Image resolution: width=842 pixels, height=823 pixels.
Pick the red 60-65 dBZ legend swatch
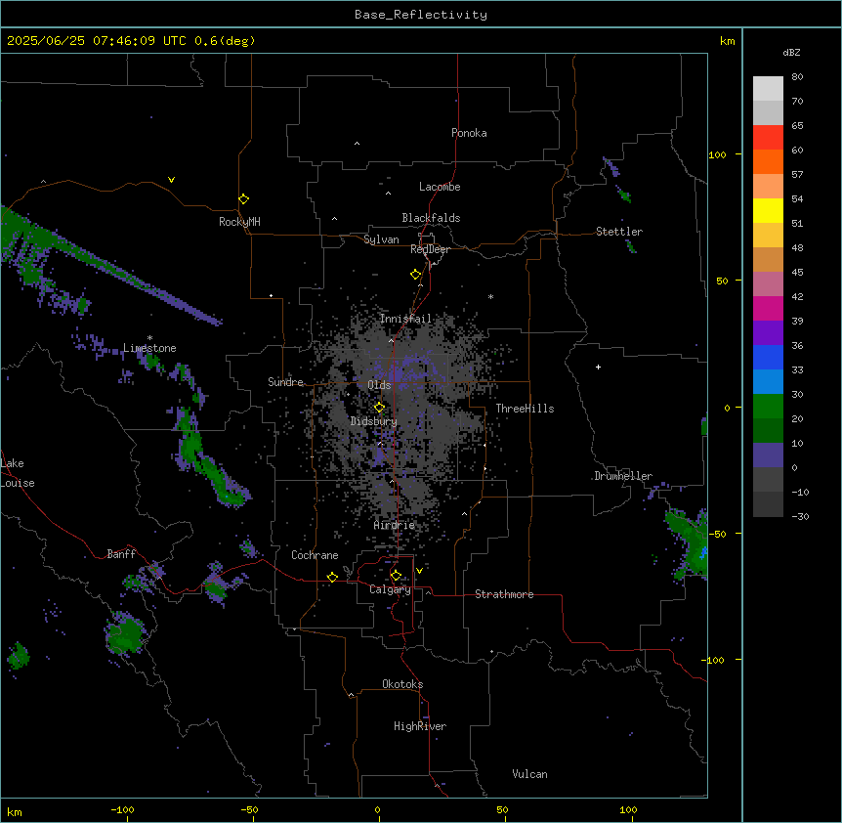[x=768, y=137]
